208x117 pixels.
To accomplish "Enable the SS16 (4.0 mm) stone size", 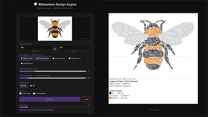I will pyautogui.click(x=58, y=58).
